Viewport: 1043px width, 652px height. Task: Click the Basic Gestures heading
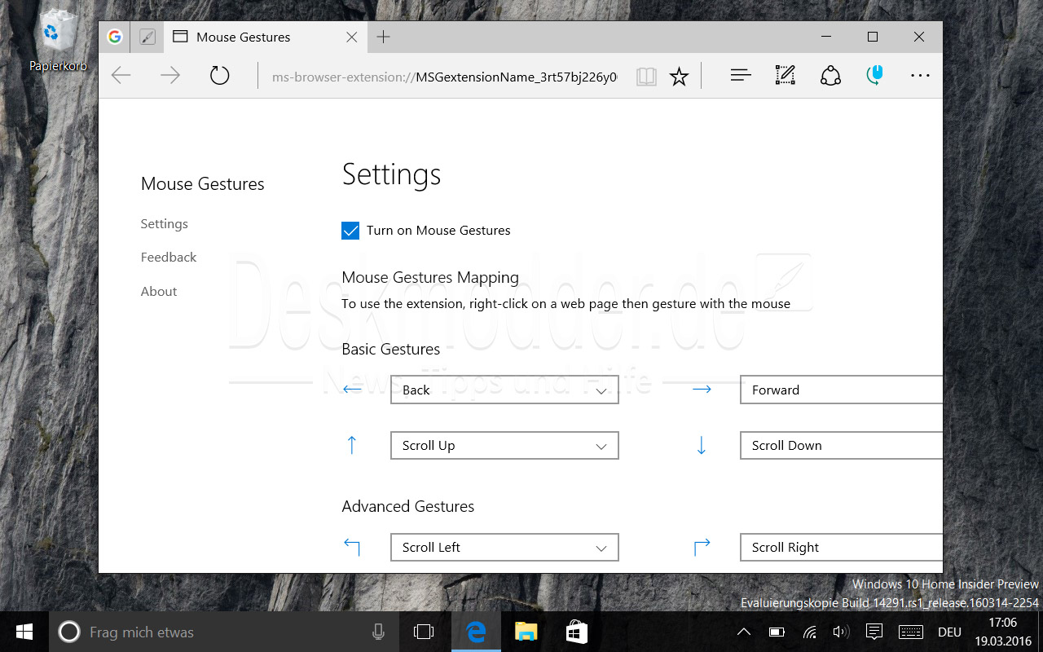(x=391, y=349)
